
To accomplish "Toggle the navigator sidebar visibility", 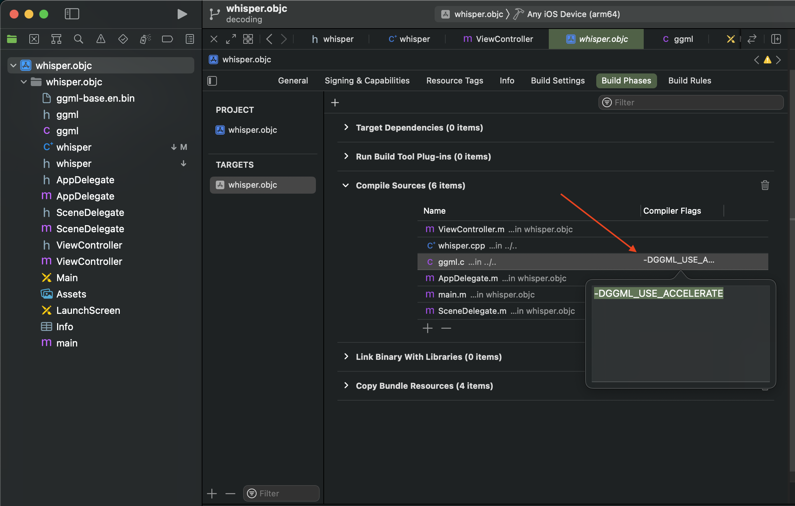I will pos(72,14).
